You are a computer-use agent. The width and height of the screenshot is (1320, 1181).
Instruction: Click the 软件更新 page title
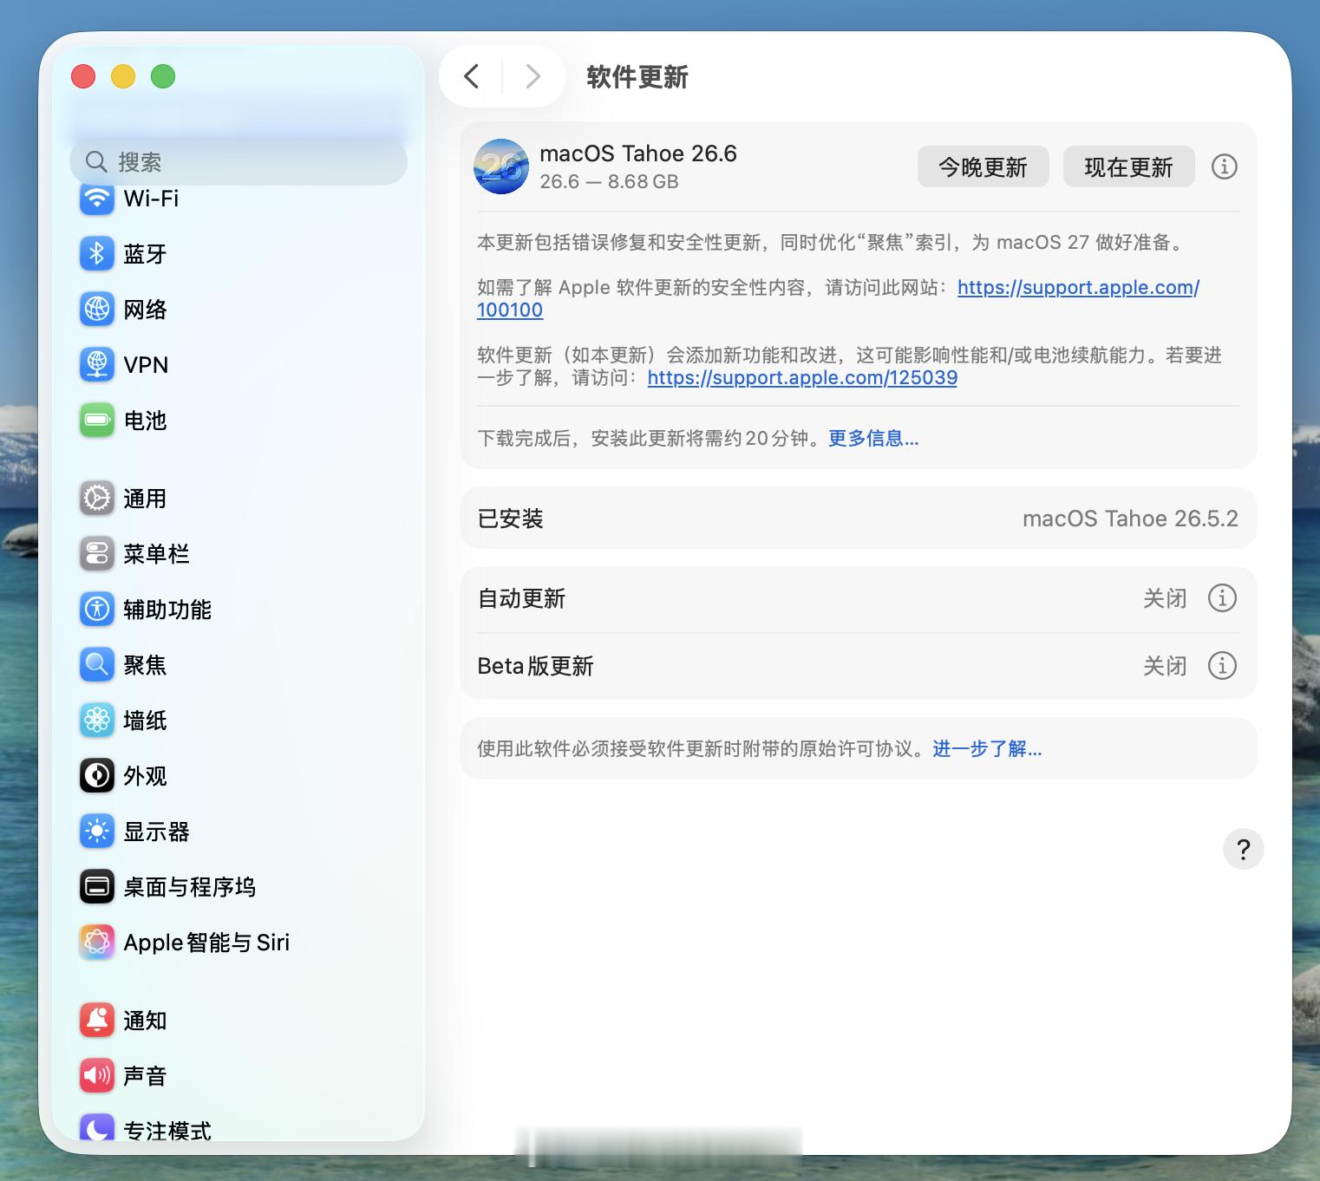pos(637,77)
